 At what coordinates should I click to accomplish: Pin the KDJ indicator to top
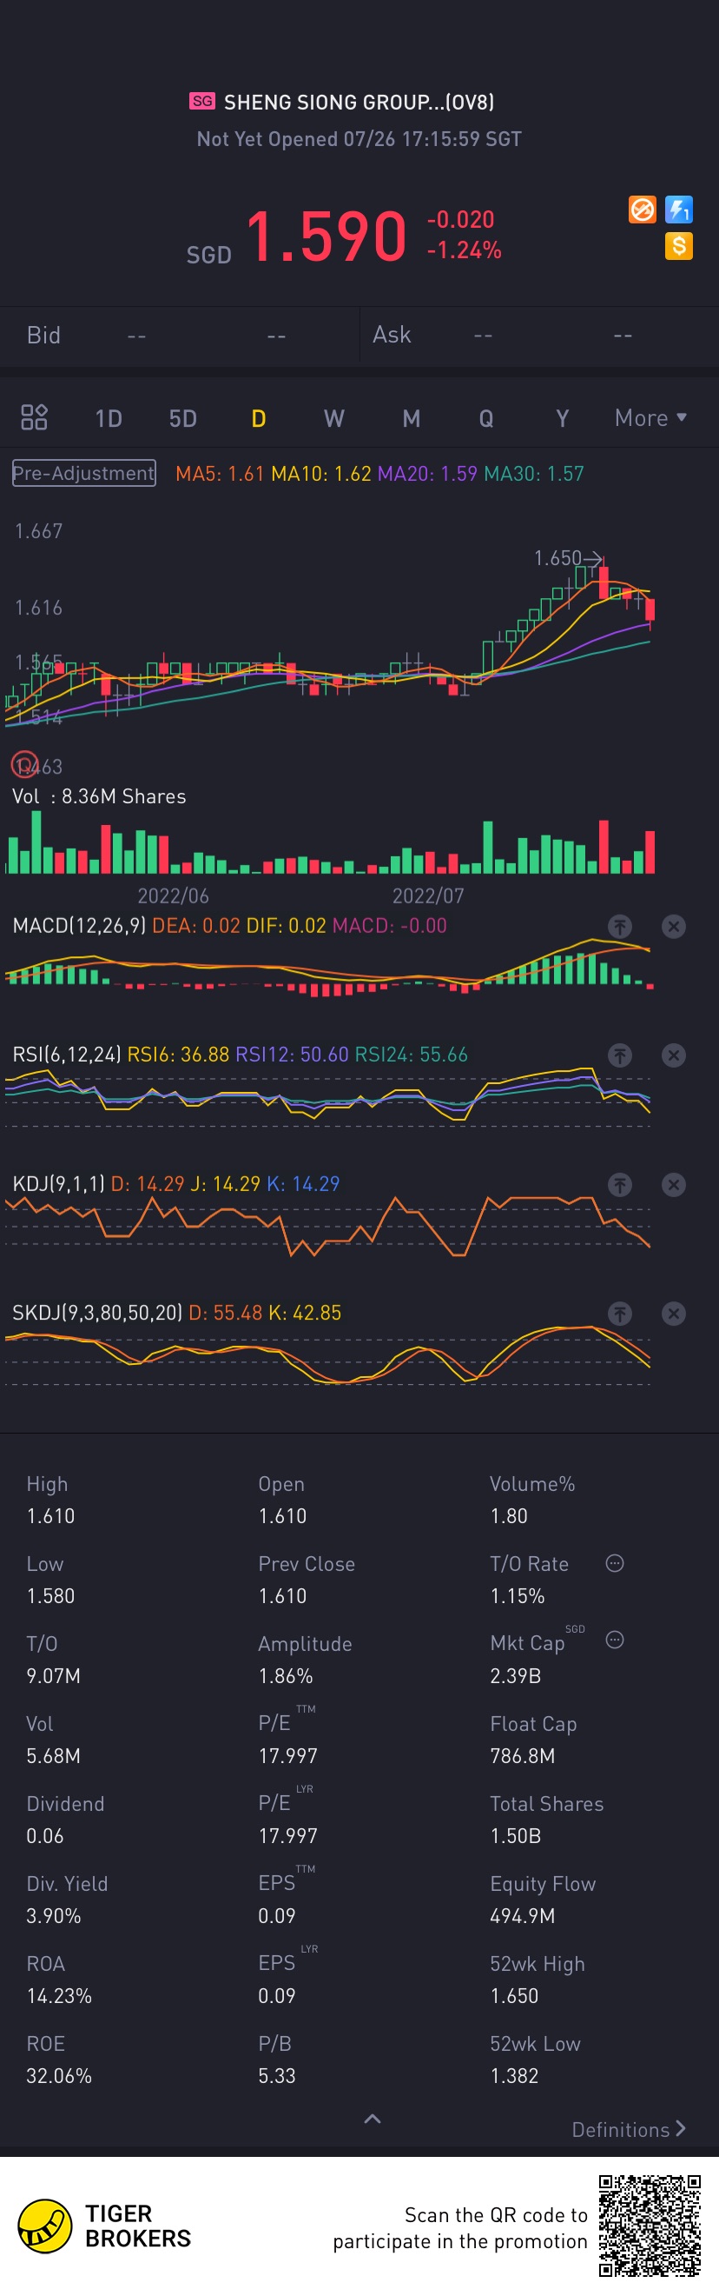click(620, 1185)
